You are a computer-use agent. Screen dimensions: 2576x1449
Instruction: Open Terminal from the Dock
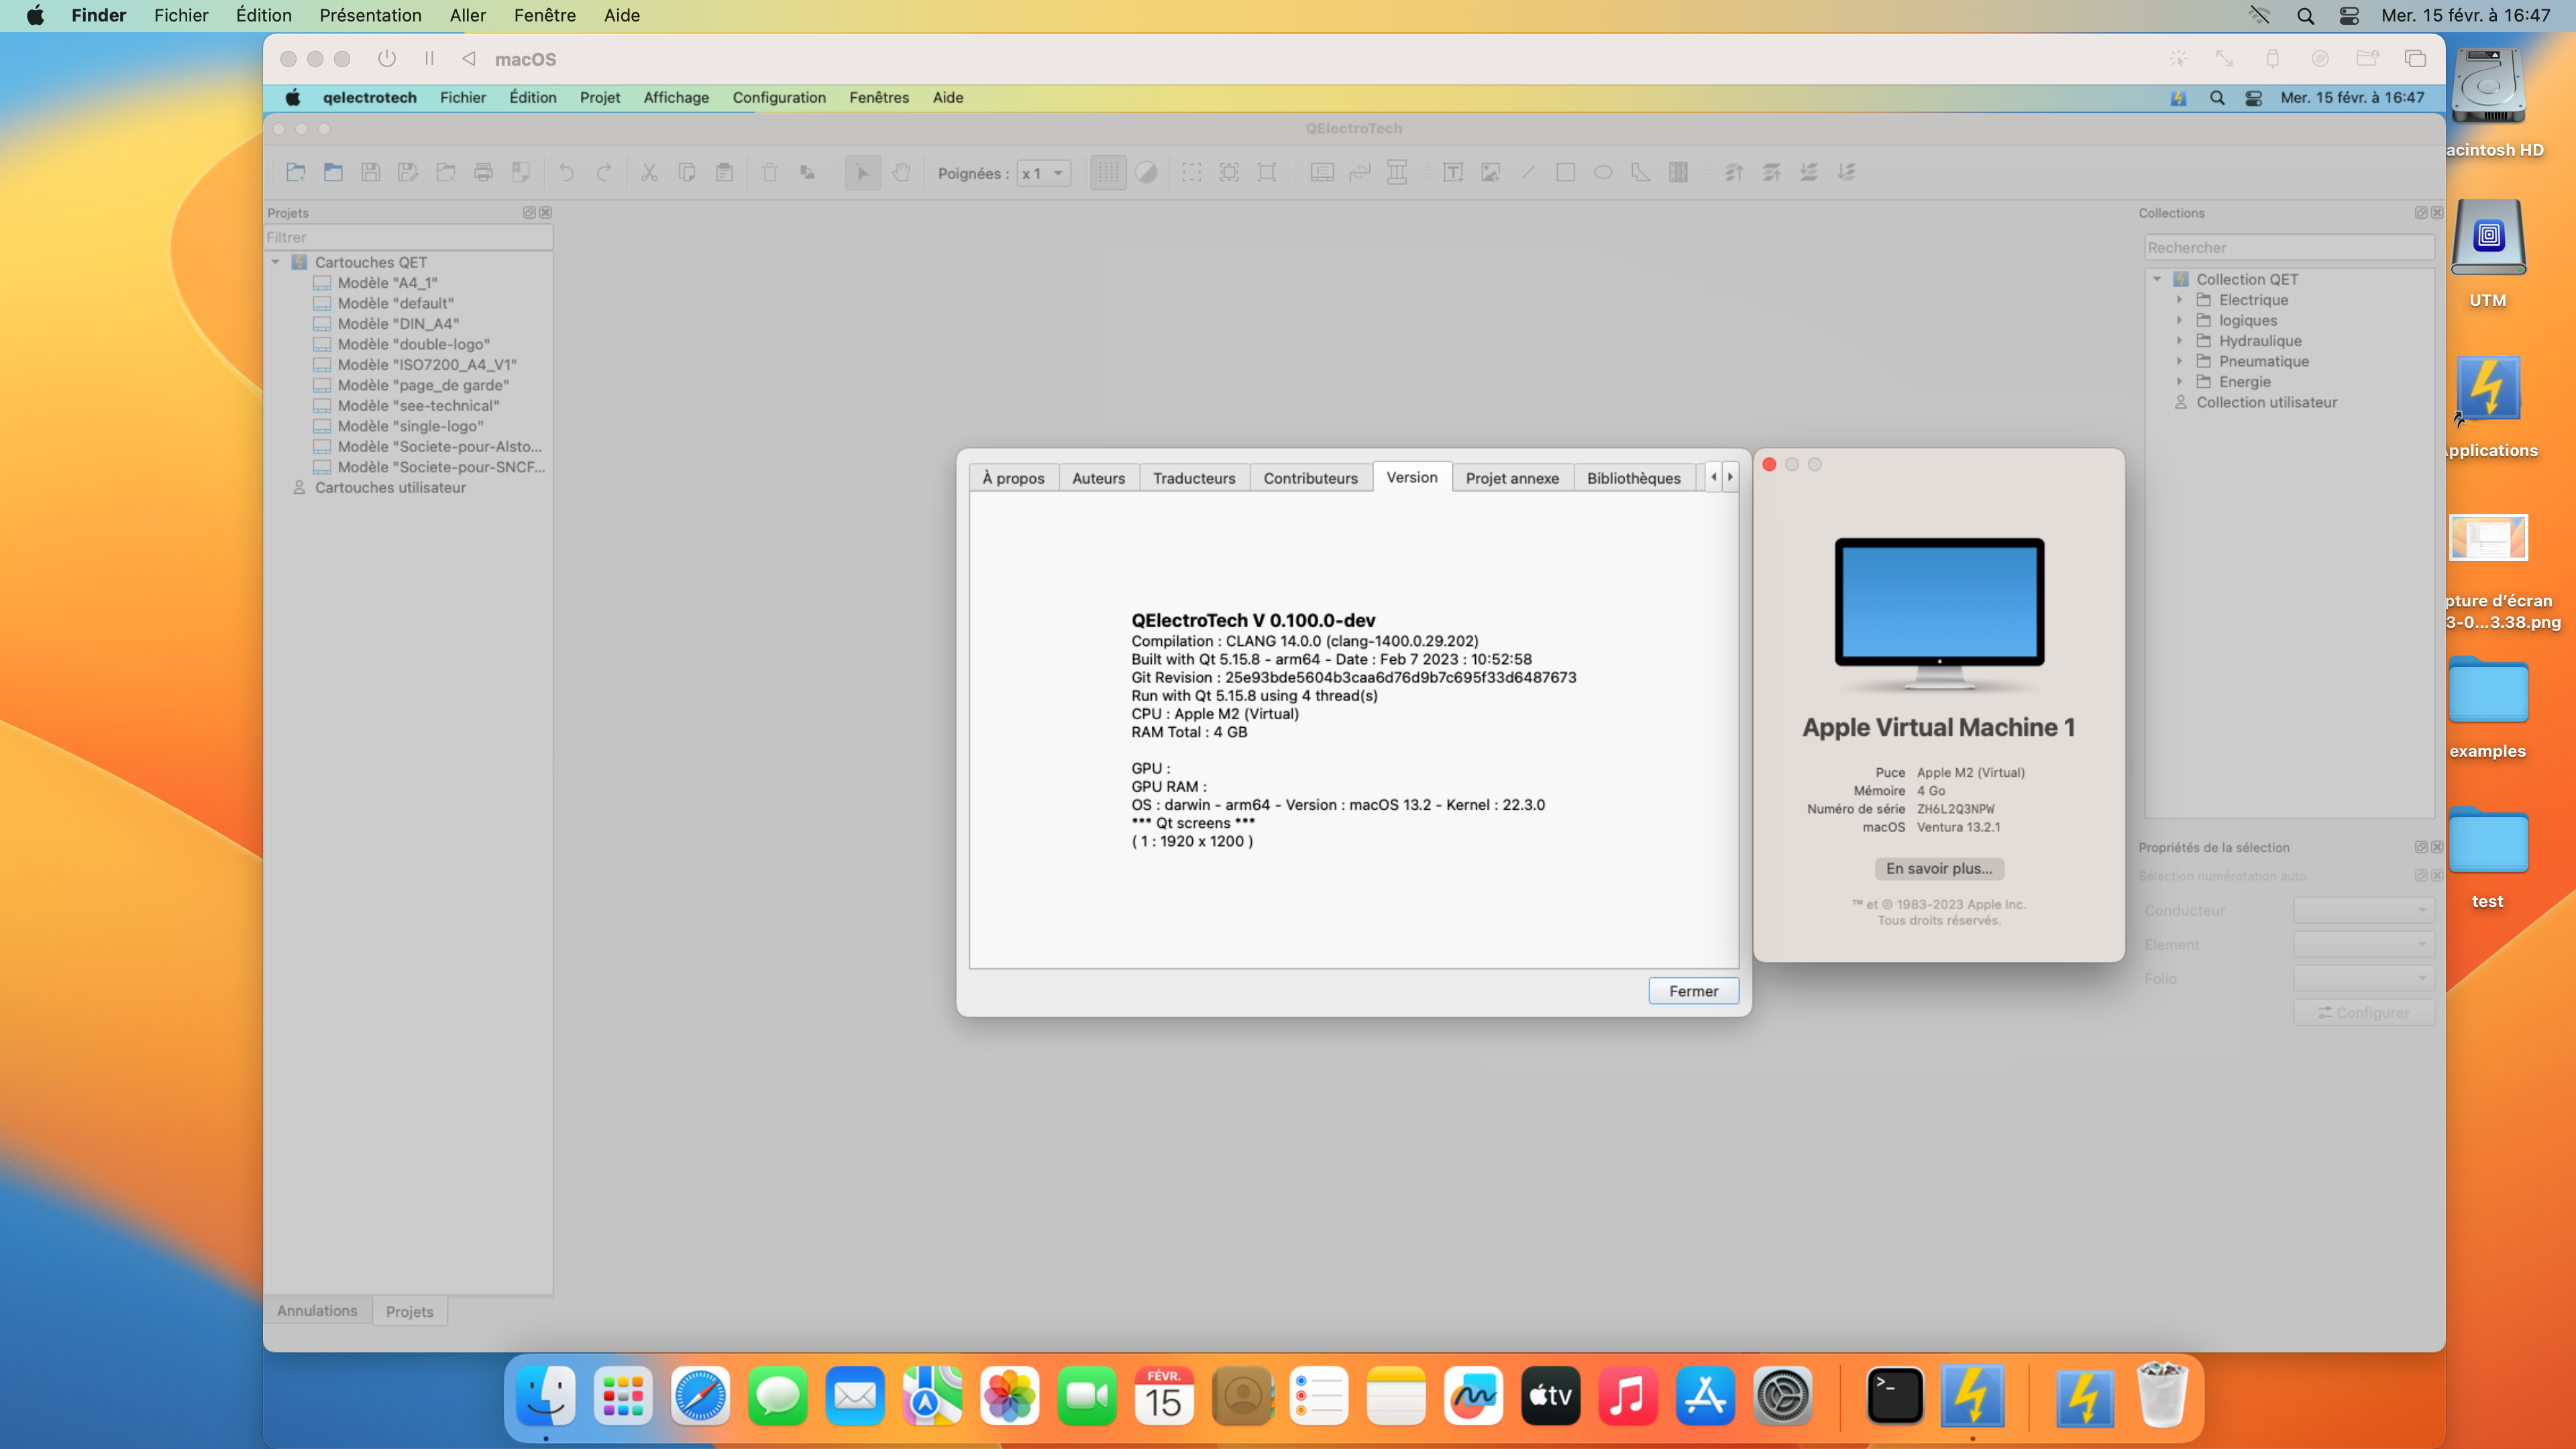(1895, 1395)
